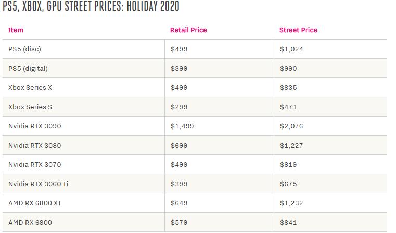Screen dimensions: 396x233
Task: Click the Street Price column header
Action: click(298, 30)
